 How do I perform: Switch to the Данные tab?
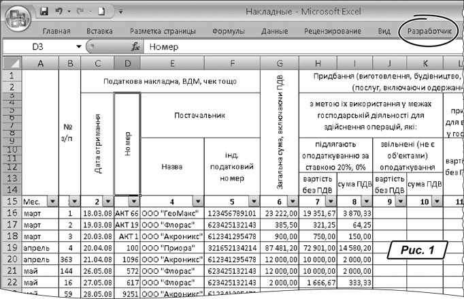click(x=274, y=31)
